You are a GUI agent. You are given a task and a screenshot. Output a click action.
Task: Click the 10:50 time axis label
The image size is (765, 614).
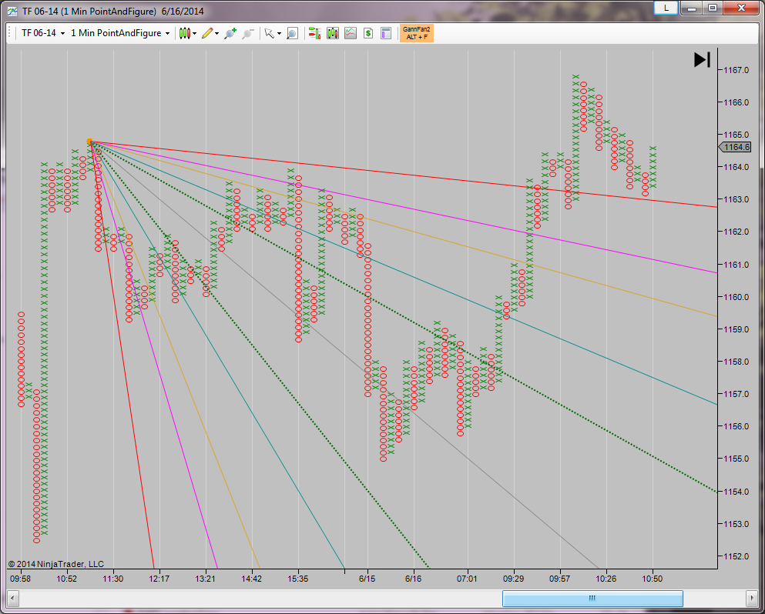pyautogui.click(x=653, y=579)
